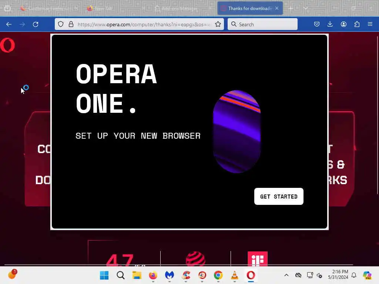Go back to the previous page
This screenshot has width=379, height=284.
(x=9, y=24)
